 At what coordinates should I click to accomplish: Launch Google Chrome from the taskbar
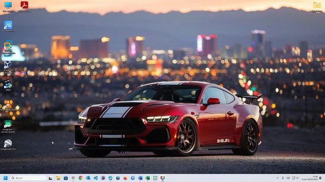pyautogui.click(x=81, y=178)
